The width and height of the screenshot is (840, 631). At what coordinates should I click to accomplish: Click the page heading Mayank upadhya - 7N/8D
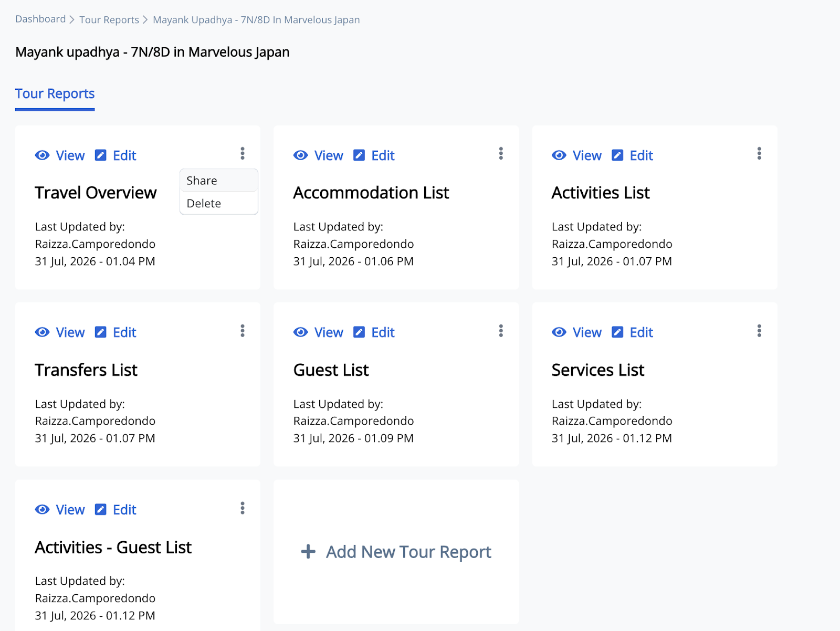click(152, 52)
